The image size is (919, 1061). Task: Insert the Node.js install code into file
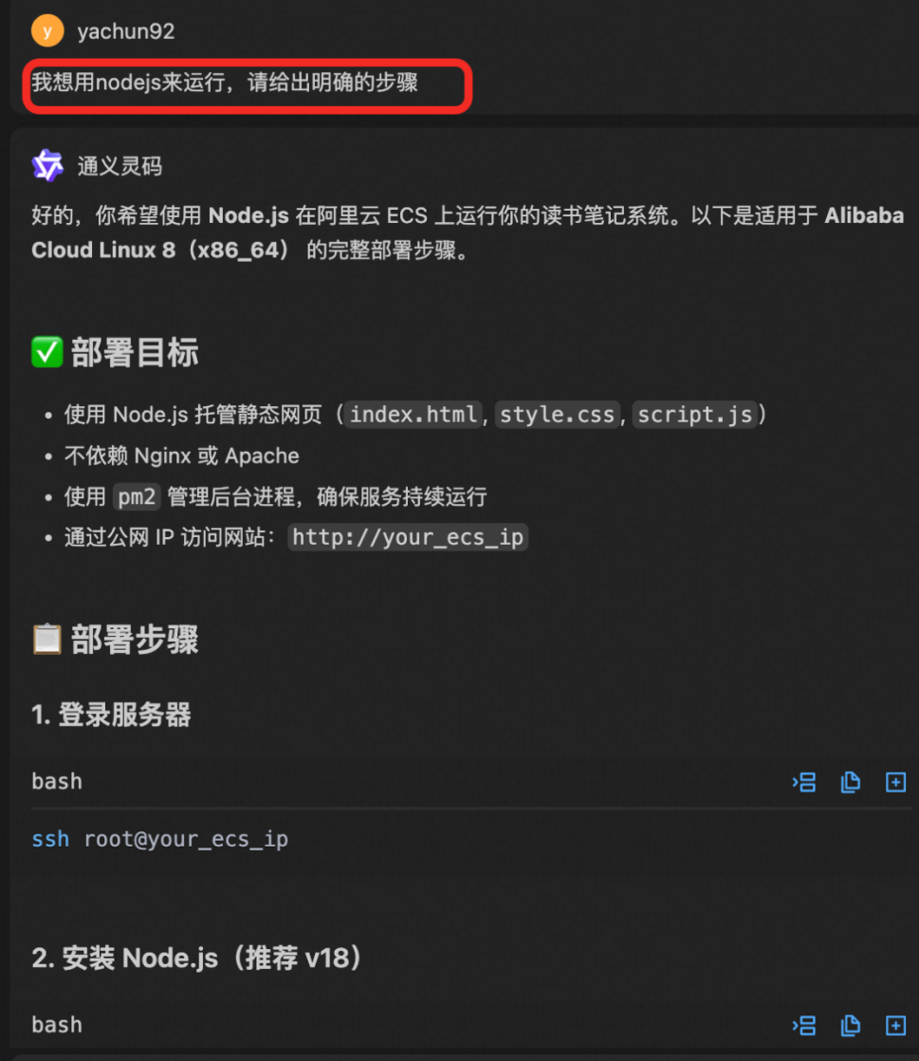pos(895,1025)
